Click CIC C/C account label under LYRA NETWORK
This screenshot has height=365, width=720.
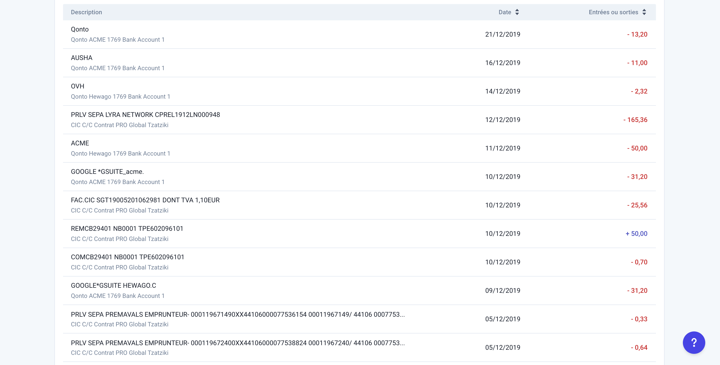tap(120, 125)
